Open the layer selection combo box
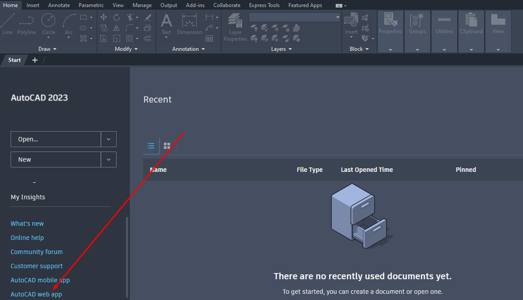 tap(295, 17)
